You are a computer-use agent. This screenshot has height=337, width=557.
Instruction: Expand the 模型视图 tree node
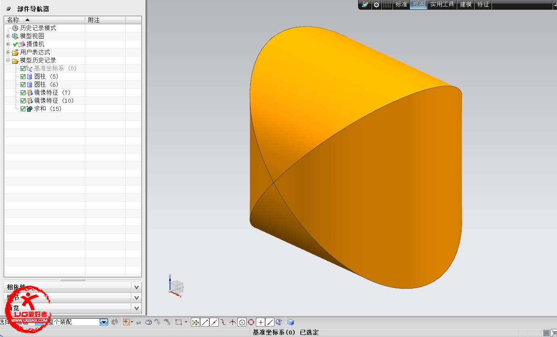tap(8, 36)
